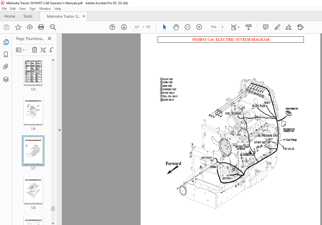
Task: Add the document to starred files
Action: (x=18, y=27)
